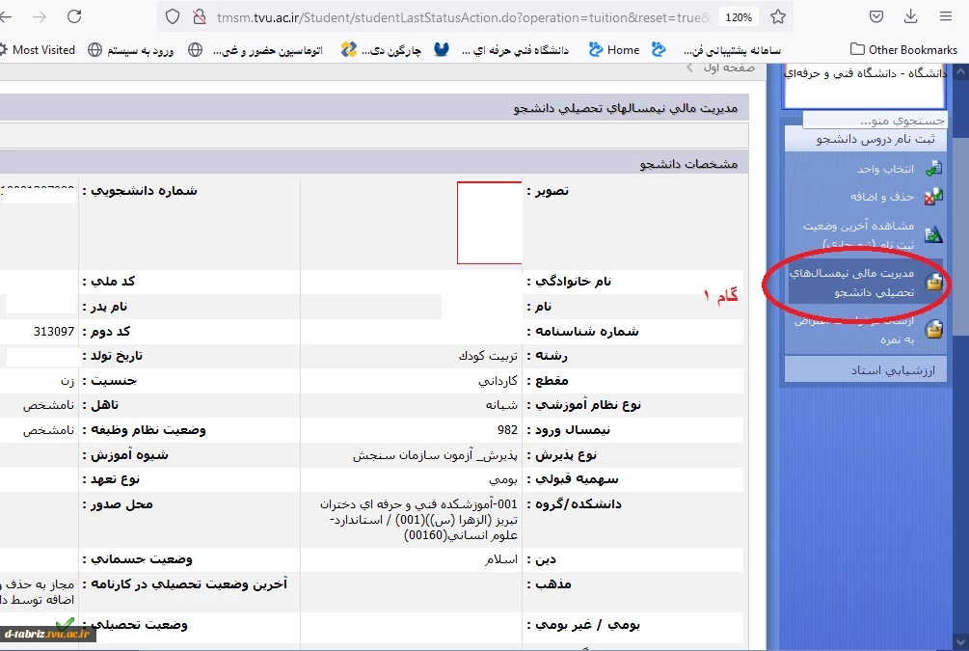Open the Home bookmark
This screenshot has height=651, width=969.
614,50
